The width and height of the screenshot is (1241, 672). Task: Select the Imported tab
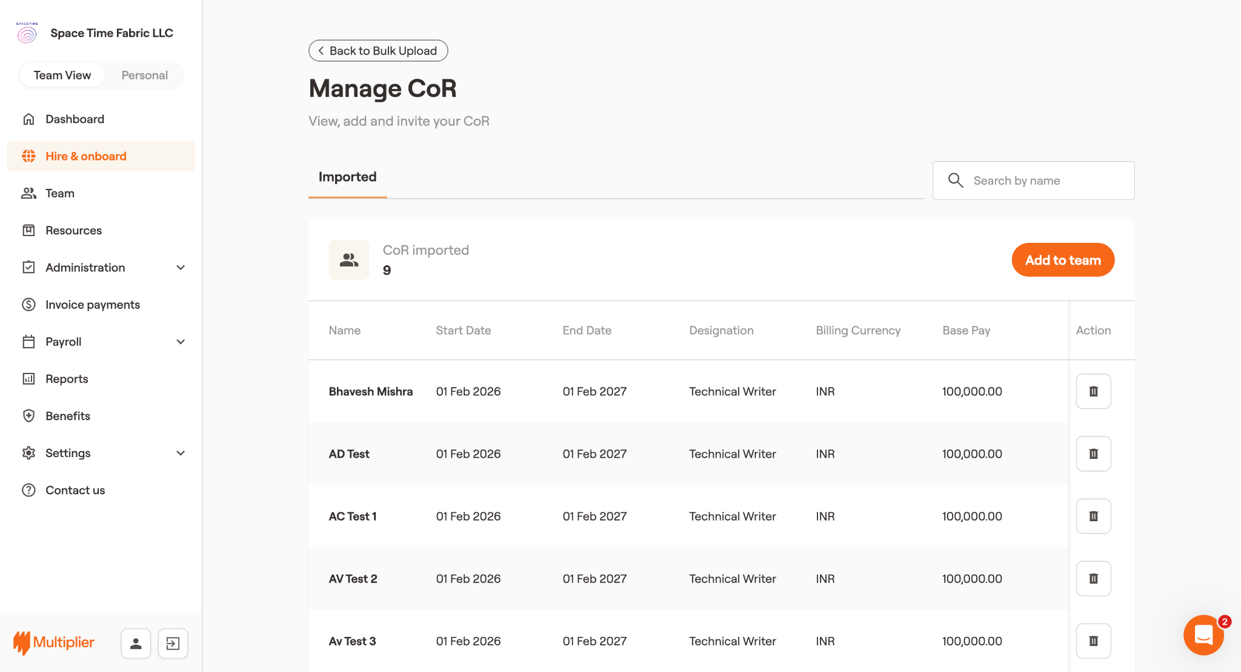pos(347,177)
